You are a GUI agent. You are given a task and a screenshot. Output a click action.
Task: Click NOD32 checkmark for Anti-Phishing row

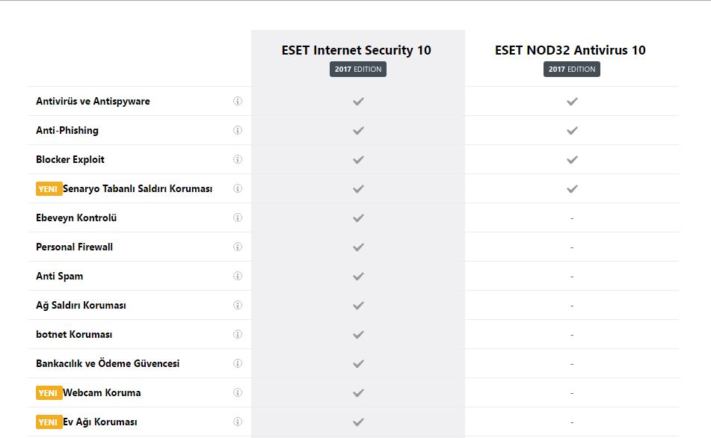[x=572, y=130]
